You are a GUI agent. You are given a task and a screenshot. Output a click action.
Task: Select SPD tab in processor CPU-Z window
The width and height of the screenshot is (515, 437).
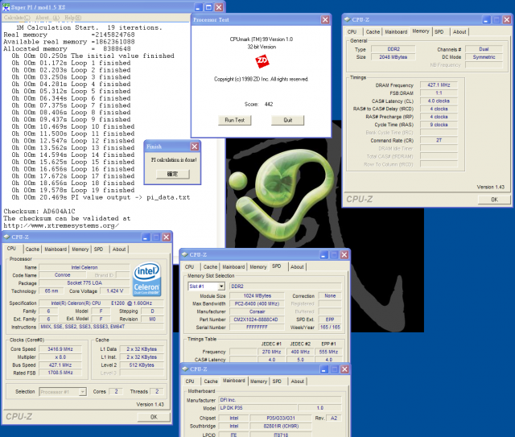click(x=98, y=249)
